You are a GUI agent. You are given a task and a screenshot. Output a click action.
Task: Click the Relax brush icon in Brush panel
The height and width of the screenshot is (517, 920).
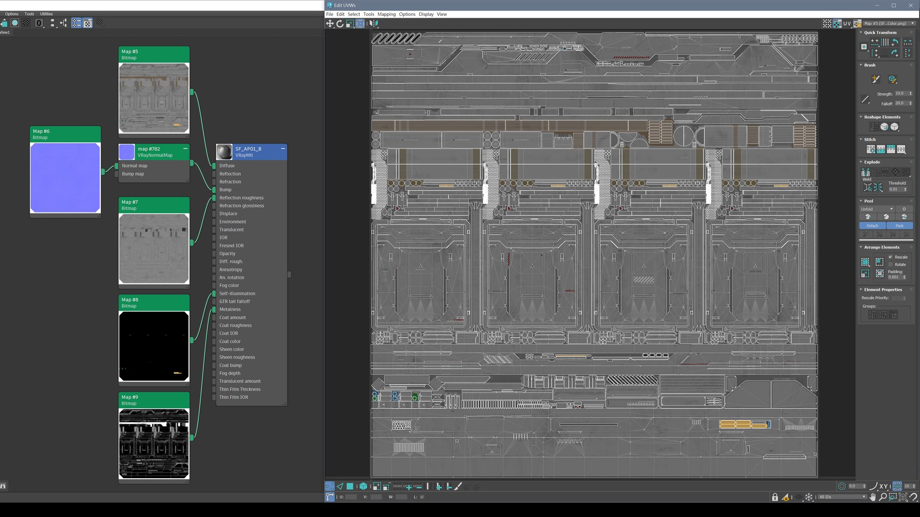pos(892,79)
